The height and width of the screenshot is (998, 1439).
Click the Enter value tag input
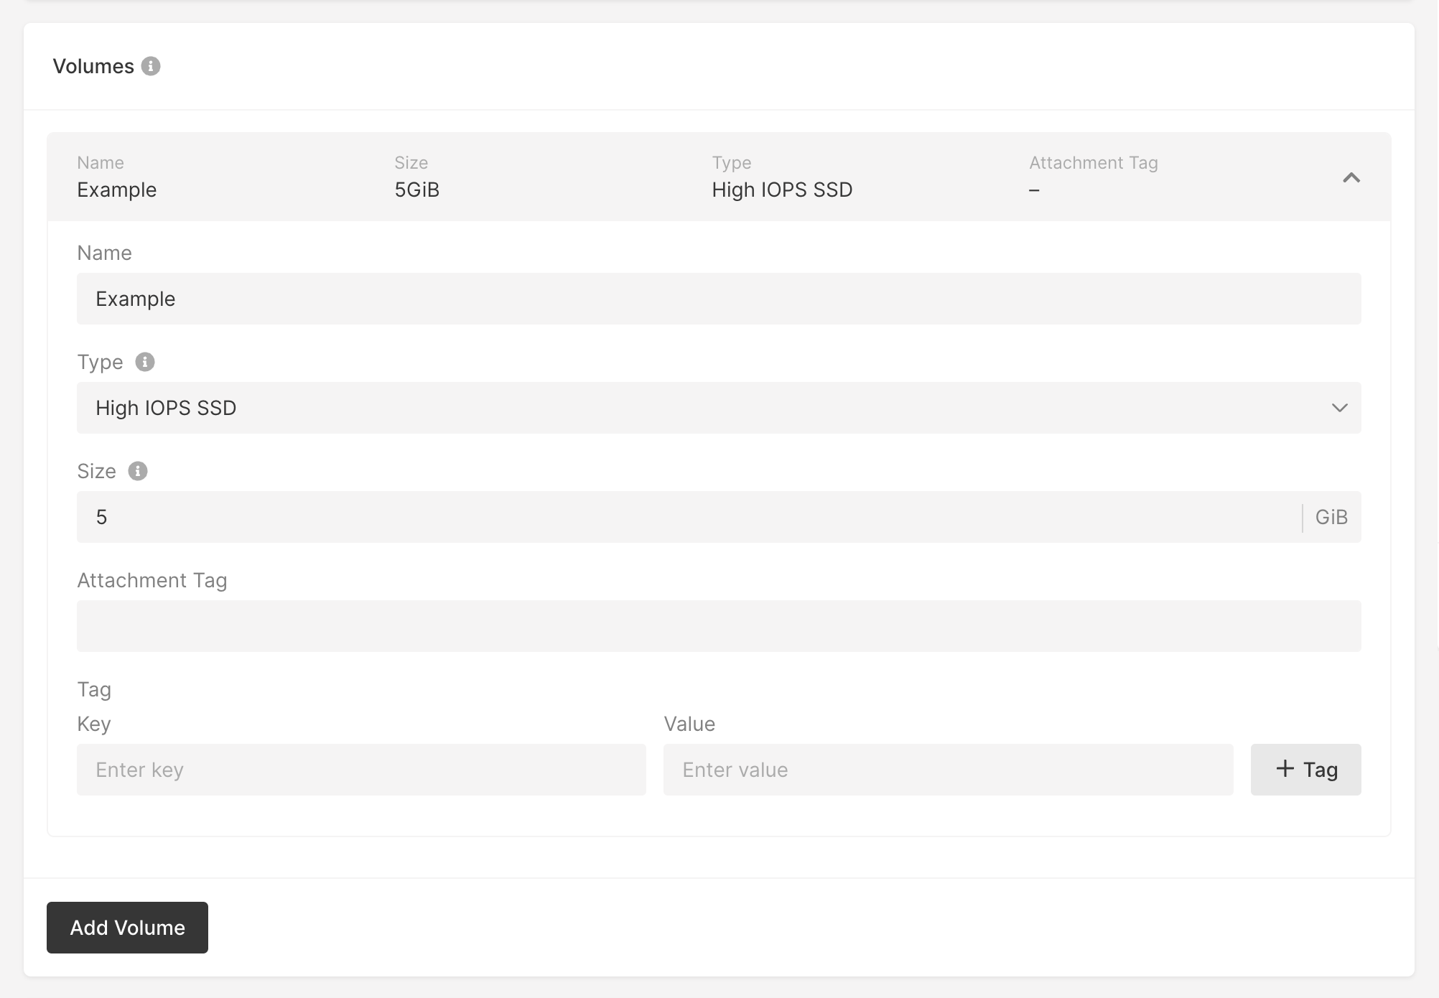[x=949, y=770]
